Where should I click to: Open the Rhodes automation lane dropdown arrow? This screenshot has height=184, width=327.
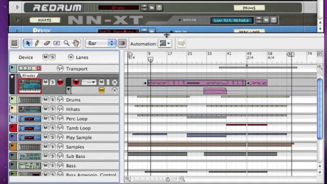tap(68, 90)
